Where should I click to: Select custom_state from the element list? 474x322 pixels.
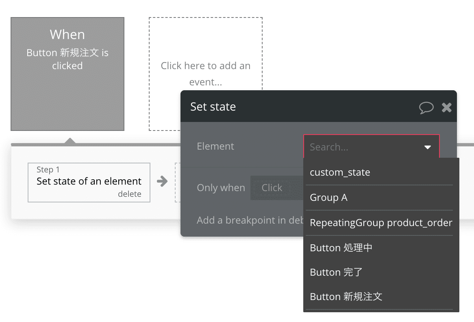[x=340, y=172]
